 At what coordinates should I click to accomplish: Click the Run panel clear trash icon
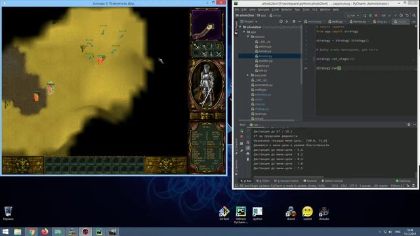click(247, 159)
